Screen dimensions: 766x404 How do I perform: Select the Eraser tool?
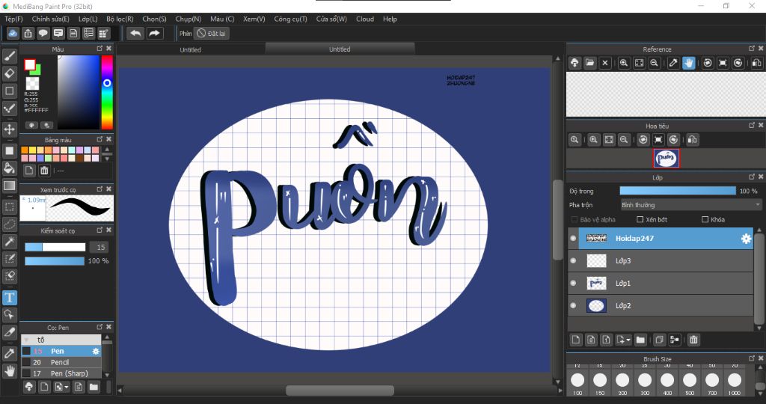coord(9,73)
